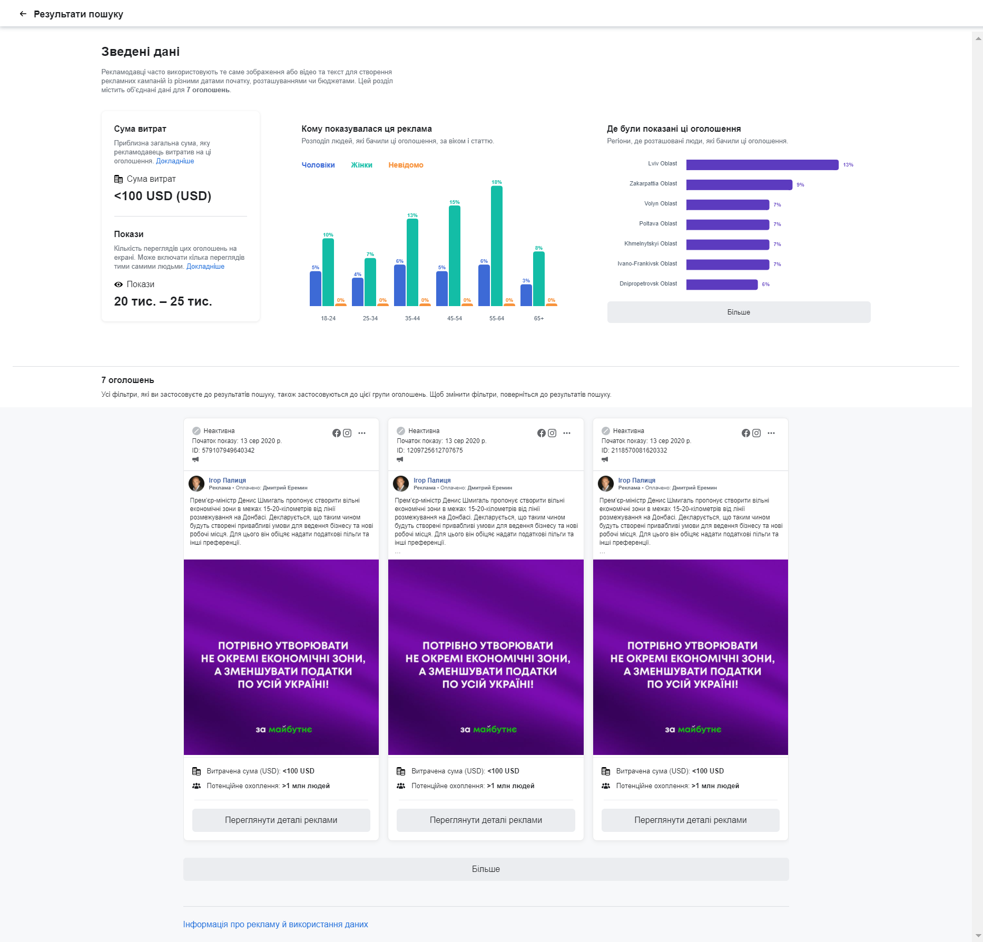Open three-dot menu on first ad card
The height and width of the screenshot is (942, 983).
click(362, 433)
